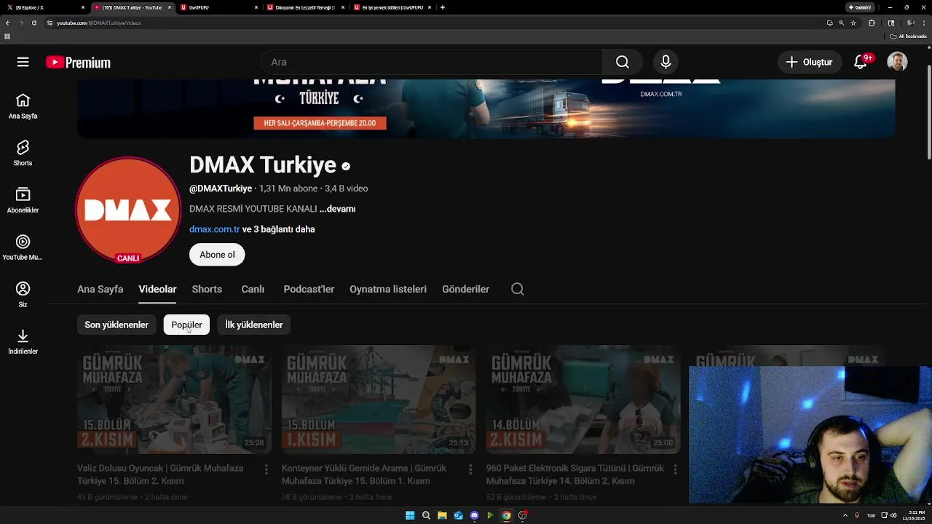The image size is (932, 524).
Task: Open the notifications bell
Action: [x=861, y=63]
